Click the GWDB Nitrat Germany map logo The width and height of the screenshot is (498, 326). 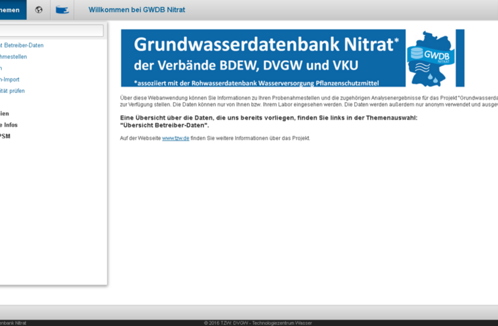tap(434, 58)
